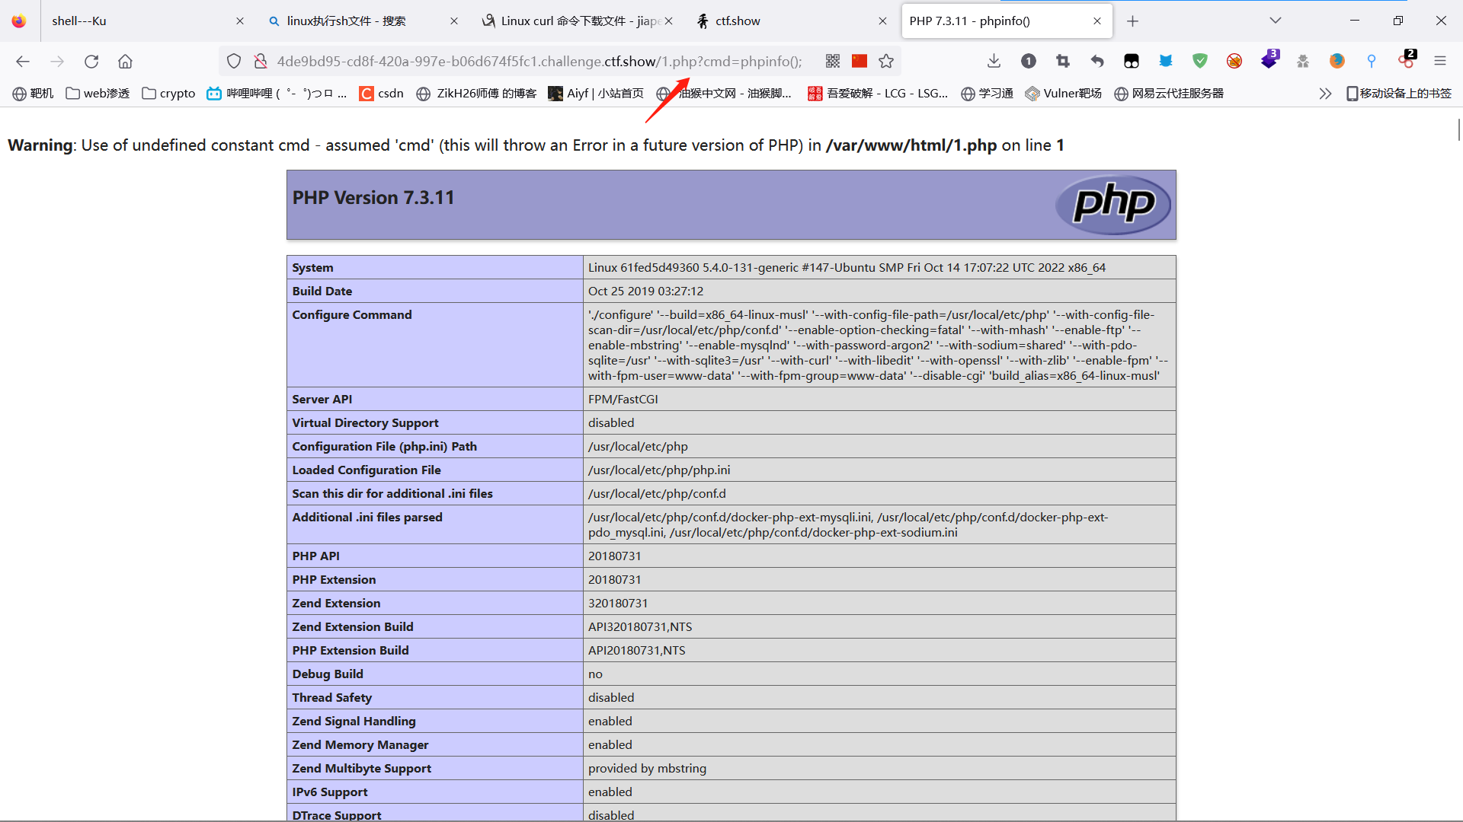The width and height of the screenshot is (1463, 822).
Task: Bookmark this page with star icon
Action: coord(886,61)
